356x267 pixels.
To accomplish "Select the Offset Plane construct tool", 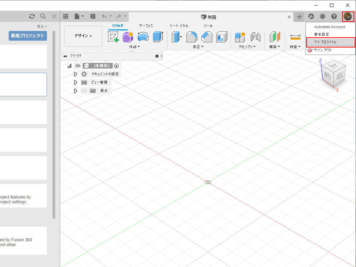I will pyautogui.click(x=275, y=37).
